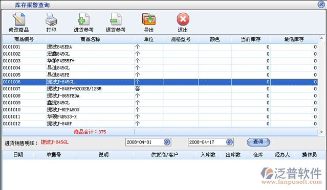
Task: Click the start date field 2008-04-01
Action: click(x=144, y=142)
